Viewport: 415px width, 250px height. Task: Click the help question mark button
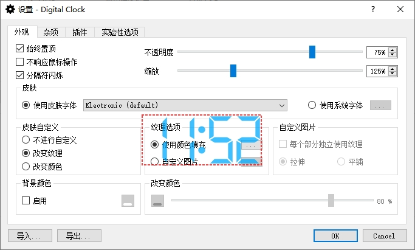tap(372, 9)
